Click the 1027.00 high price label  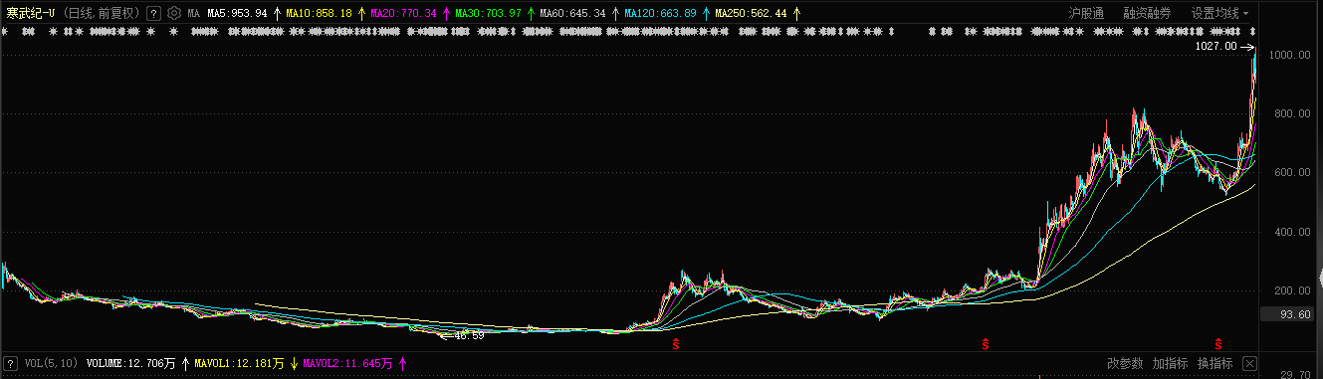pos(1215,46)
